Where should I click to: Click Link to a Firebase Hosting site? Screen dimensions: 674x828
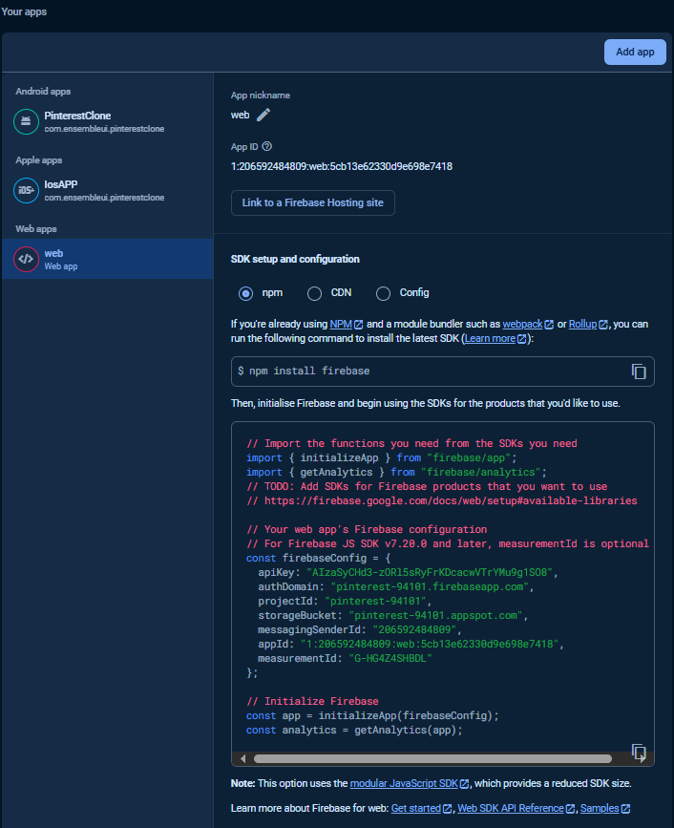click(x=312, y=202)
